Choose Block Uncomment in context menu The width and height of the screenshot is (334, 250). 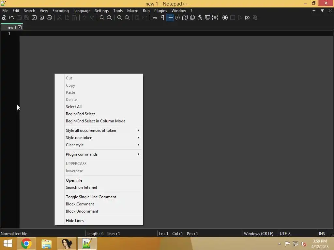[x=99, y=211]
